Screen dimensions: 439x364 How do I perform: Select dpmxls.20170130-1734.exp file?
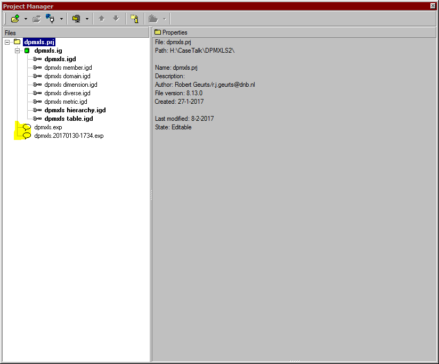69,136
